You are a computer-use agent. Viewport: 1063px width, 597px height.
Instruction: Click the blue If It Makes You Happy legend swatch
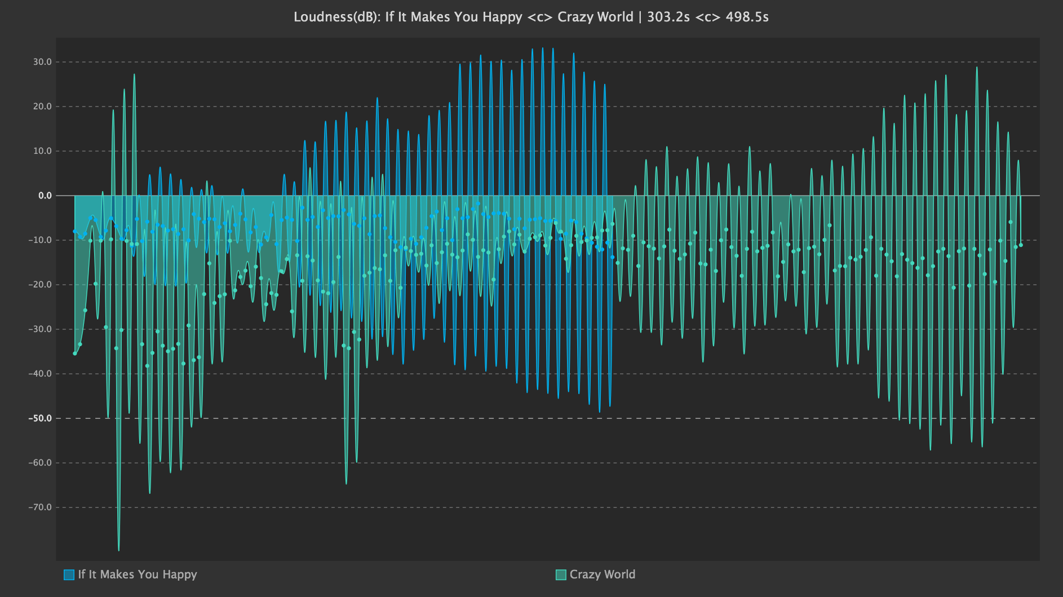click(69, 575)
